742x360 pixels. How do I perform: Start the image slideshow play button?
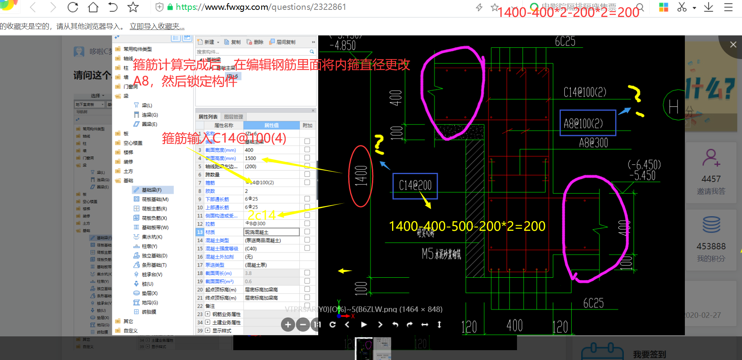(x=364, y=325)
